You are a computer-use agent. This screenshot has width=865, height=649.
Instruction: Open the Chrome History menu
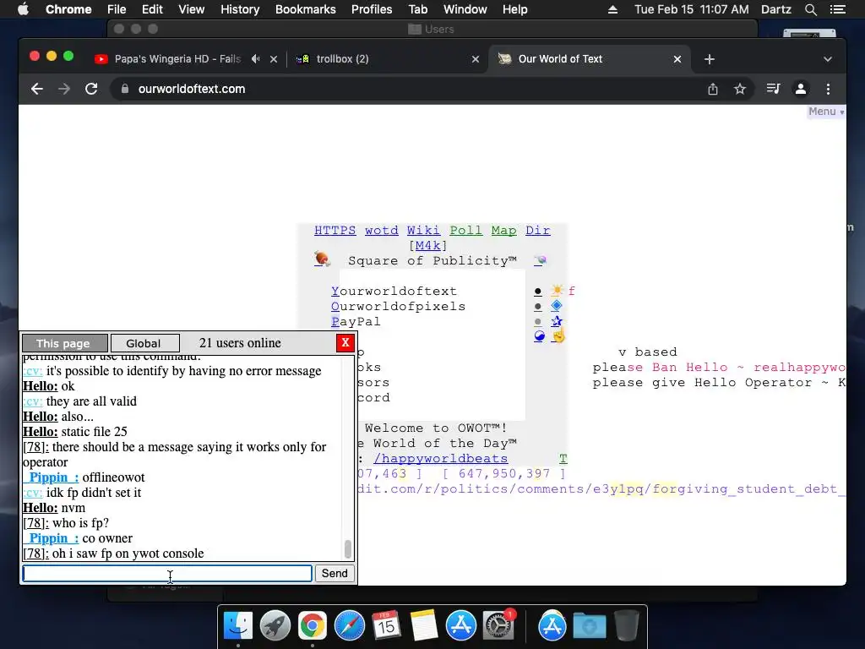[240, 9]
